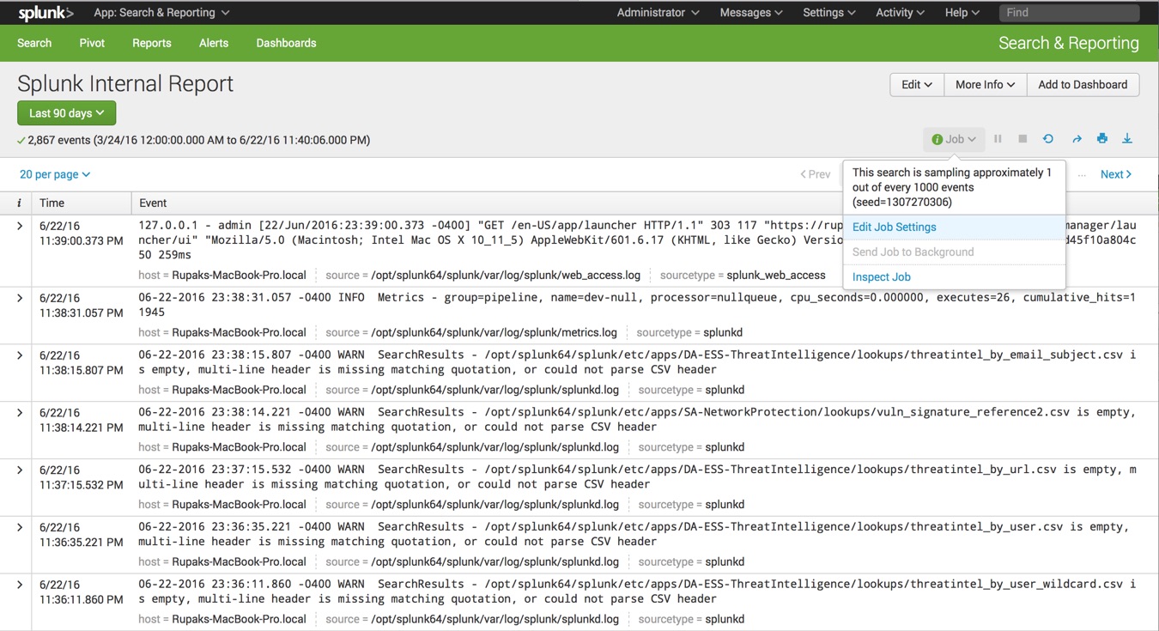Click host value in the 11:36:11.860 PM event

coord(239,619)
